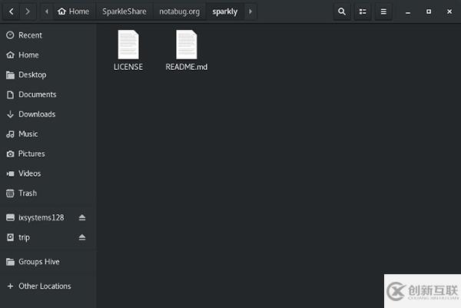The image size is (461, 308).
Task: Navigate to SparkleShare in path bar
Action: (124, 12)
